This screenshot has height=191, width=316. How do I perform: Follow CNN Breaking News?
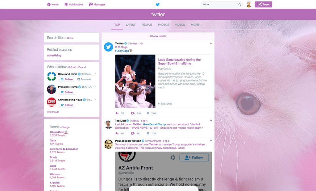click(x=66, y=105)
